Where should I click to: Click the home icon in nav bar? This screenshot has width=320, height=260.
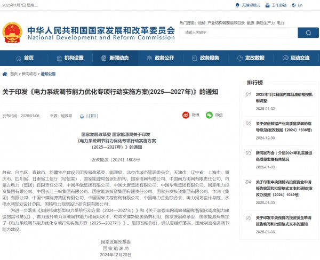pos(19,58)
